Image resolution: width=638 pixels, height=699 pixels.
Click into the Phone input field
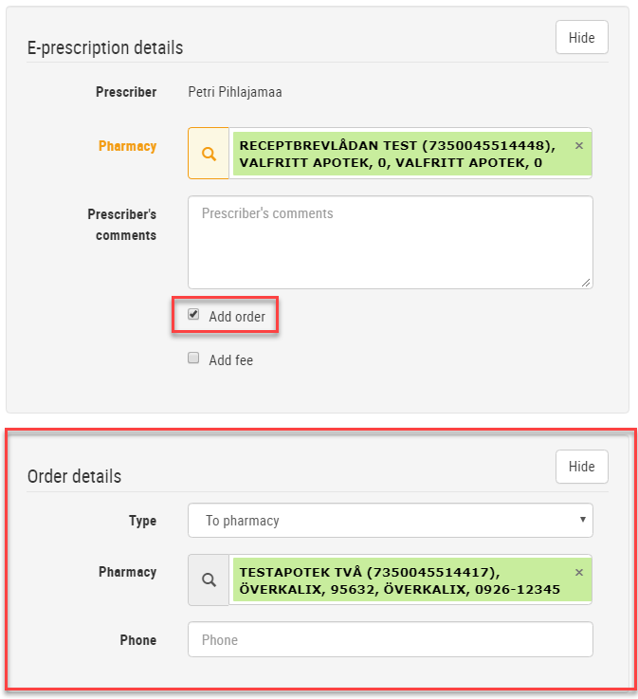coord(391,639)
